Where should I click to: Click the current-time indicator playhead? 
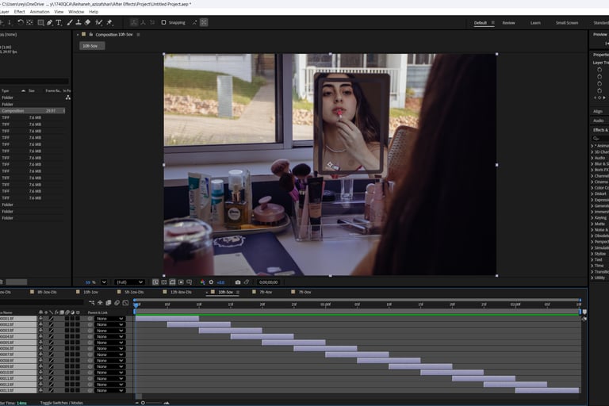point(136,305)
